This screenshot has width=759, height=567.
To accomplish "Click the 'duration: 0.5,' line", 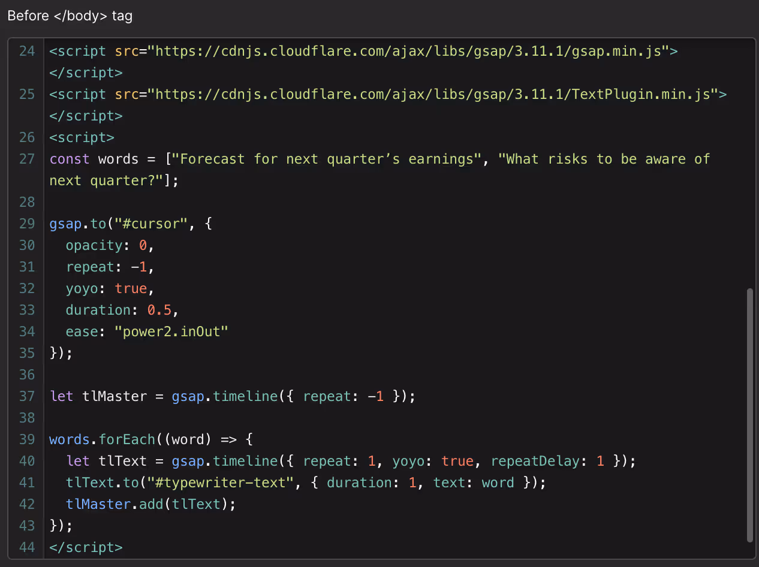I will click(122, 310).
